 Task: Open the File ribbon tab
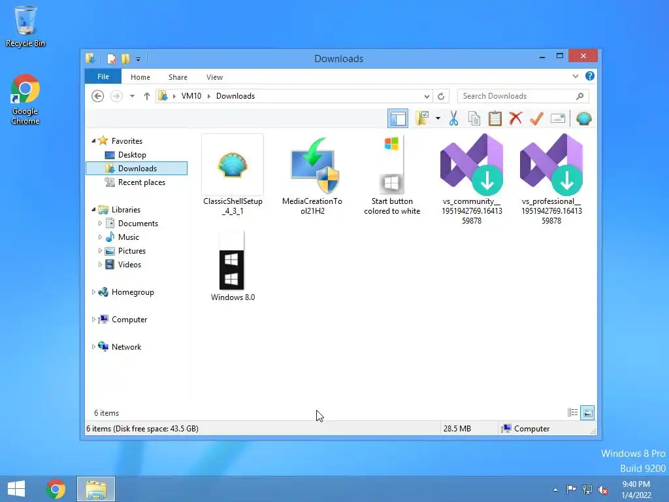[103, 77]
